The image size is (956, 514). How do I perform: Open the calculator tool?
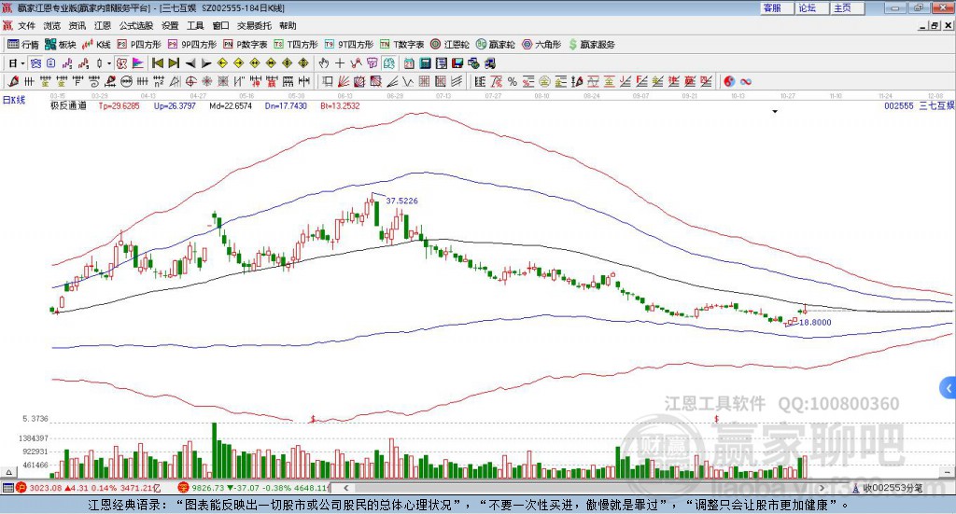[425, 63]
